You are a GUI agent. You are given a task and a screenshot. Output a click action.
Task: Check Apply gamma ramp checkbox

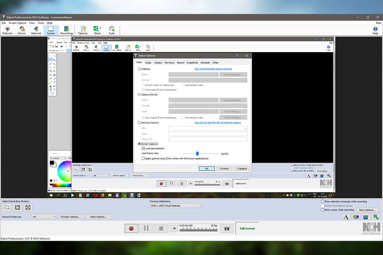pos(143,158)
